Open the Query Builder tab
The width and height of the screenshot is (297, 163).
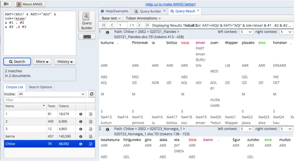pyautogui.click(x=150, y=11)
